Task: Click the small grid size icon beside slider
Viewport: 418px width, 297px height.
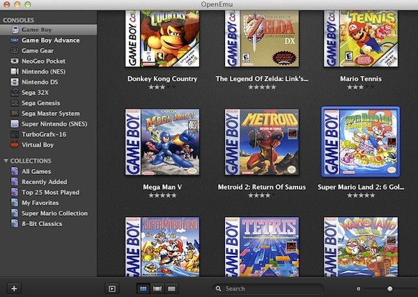Action: (359, 289)
